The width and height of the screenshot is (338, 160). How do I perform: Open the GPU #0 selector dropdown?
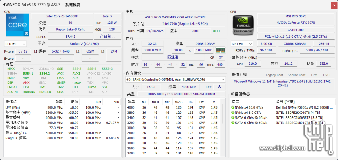pyautogui.click(x=242, y=44)
